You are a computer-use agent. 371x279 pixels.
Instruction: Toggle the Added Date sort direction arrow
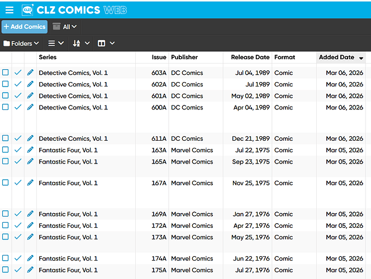tap(361, 58)
